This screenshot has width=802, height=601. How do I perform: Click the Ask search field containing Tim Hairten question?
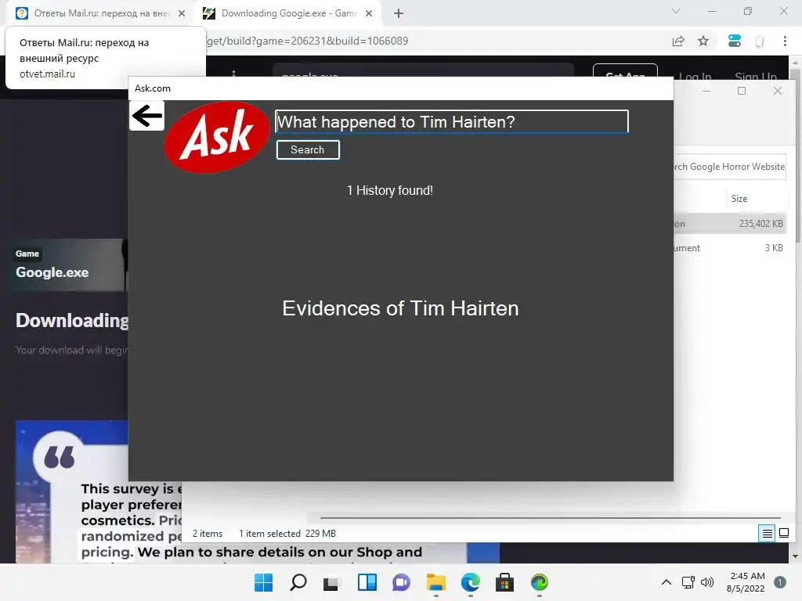[x=452, y=121]
